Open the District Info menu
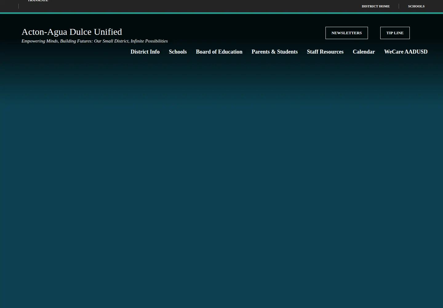443x308 pixels. click(x=145, y=52)
